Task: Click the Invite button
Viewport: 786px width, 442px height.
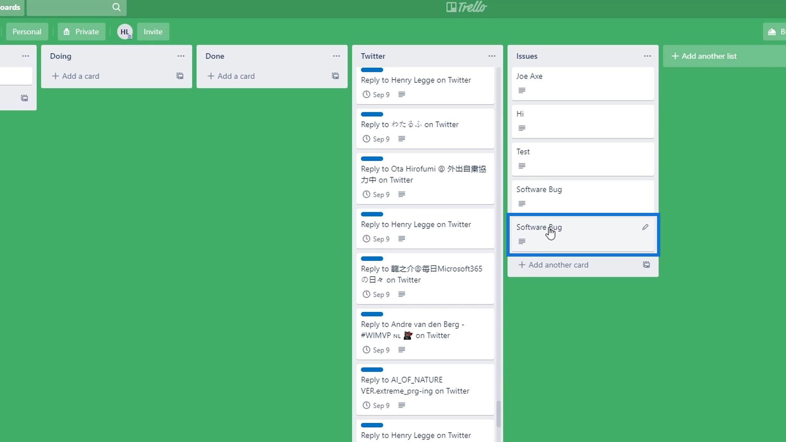Action: coord(153,32)
